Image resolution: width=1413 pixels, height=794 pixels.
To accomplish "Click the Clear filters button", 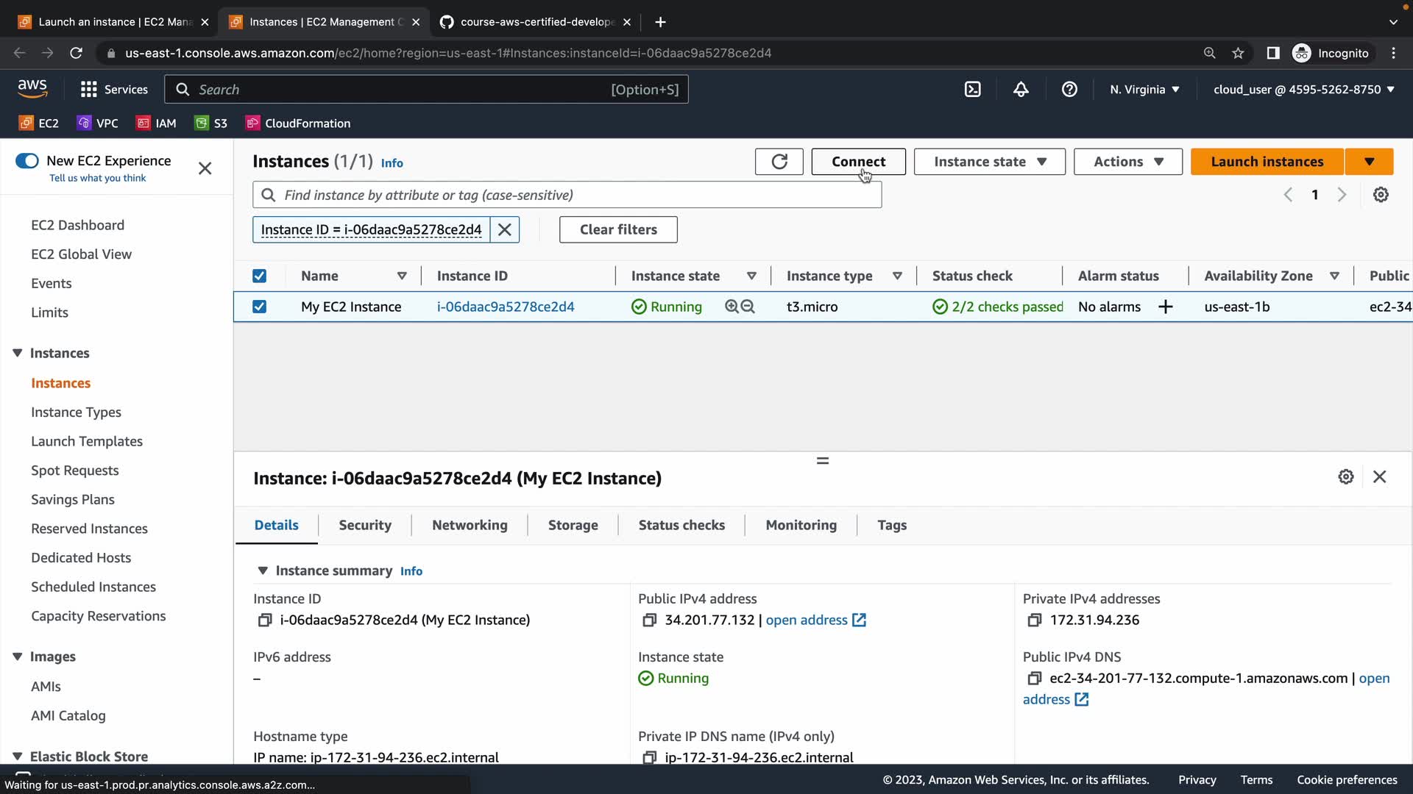I will coord(618,229).
